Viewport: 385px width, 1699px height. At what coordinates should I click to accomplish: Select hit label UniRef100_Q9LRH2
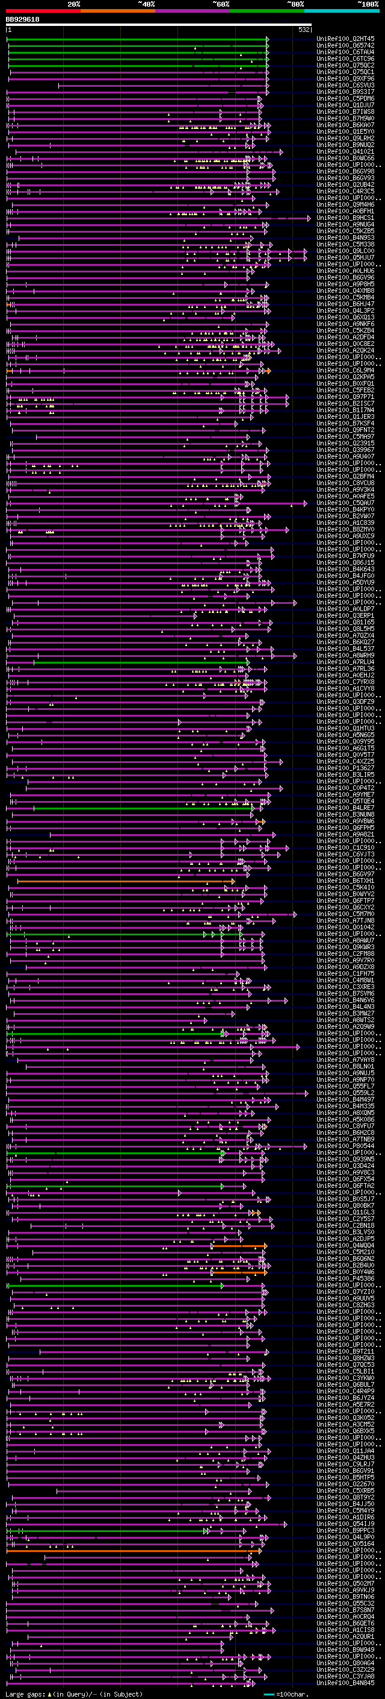point(345,138)
